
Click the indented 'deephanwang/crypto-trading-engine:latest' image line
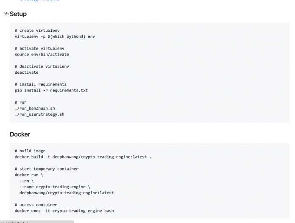point(67,193)
